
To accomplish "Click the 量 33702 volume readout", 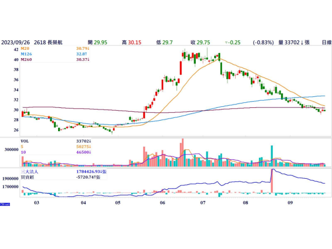I will (x=295, y=42).
